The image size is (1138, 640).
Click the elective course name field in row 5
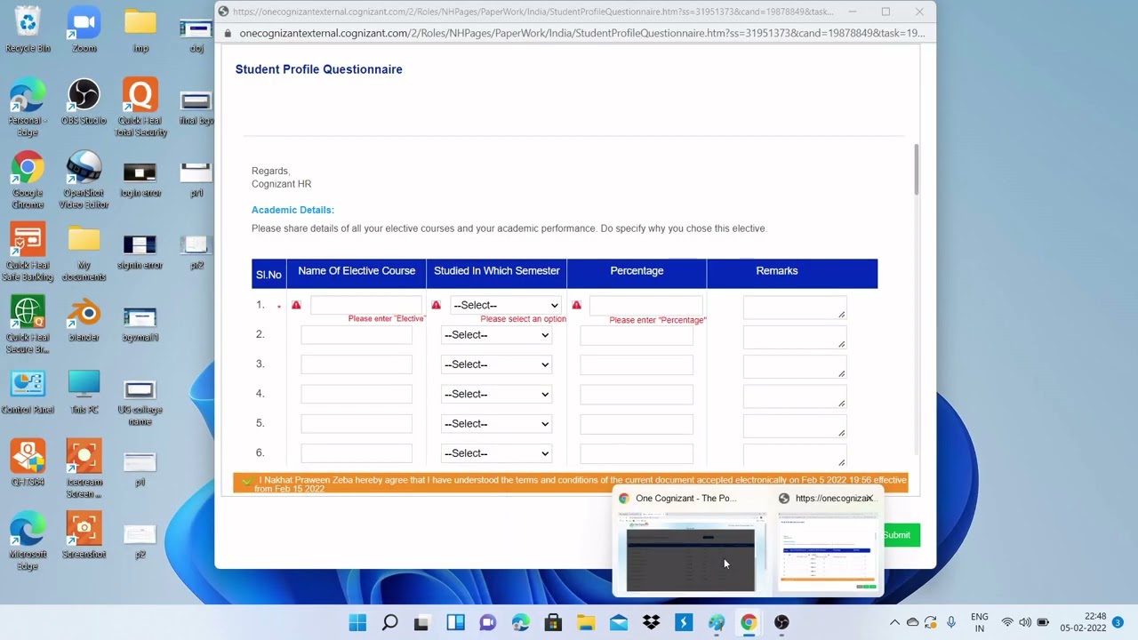357,424
